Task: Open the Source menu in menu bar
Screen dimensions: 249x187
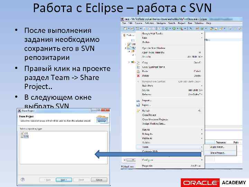Action: (x=138, y=23)
